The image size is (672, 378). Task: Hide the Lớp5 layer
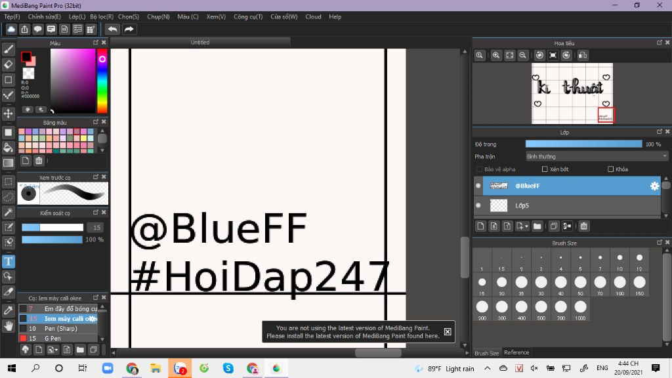(478, 205)
